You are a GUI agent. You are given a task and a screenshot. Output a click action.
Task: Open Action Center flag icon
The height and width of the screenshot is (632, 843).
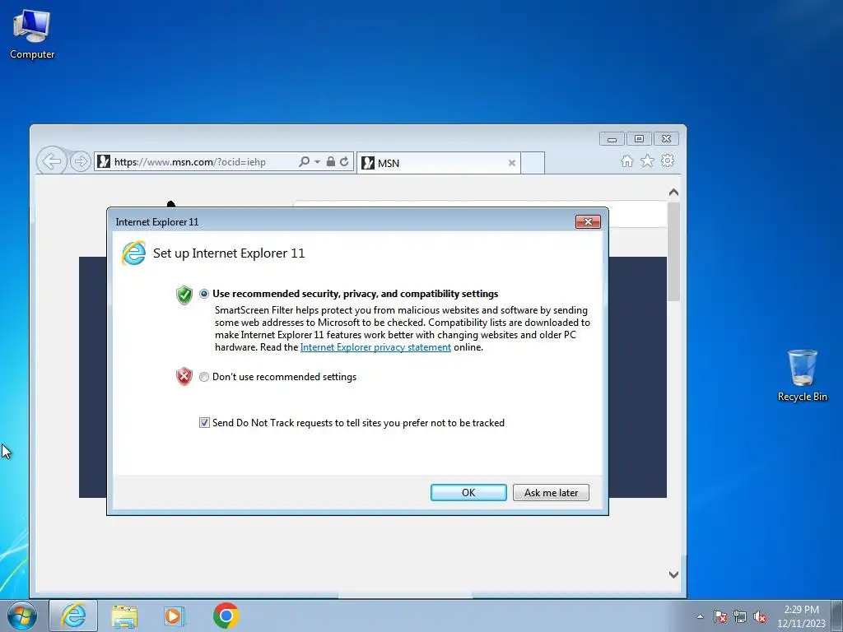tap(720, 616)
